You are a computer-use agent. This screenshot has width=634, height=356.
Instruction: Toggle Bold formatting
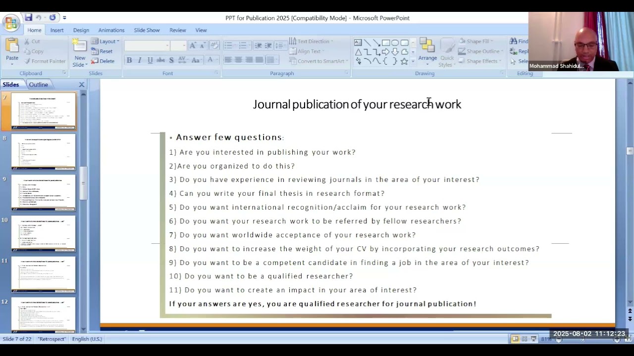pos(129,60)
